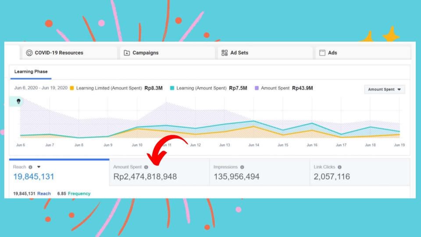Click the Rp7.5M Learning value
421x237 pixels.
coord(238,88)
